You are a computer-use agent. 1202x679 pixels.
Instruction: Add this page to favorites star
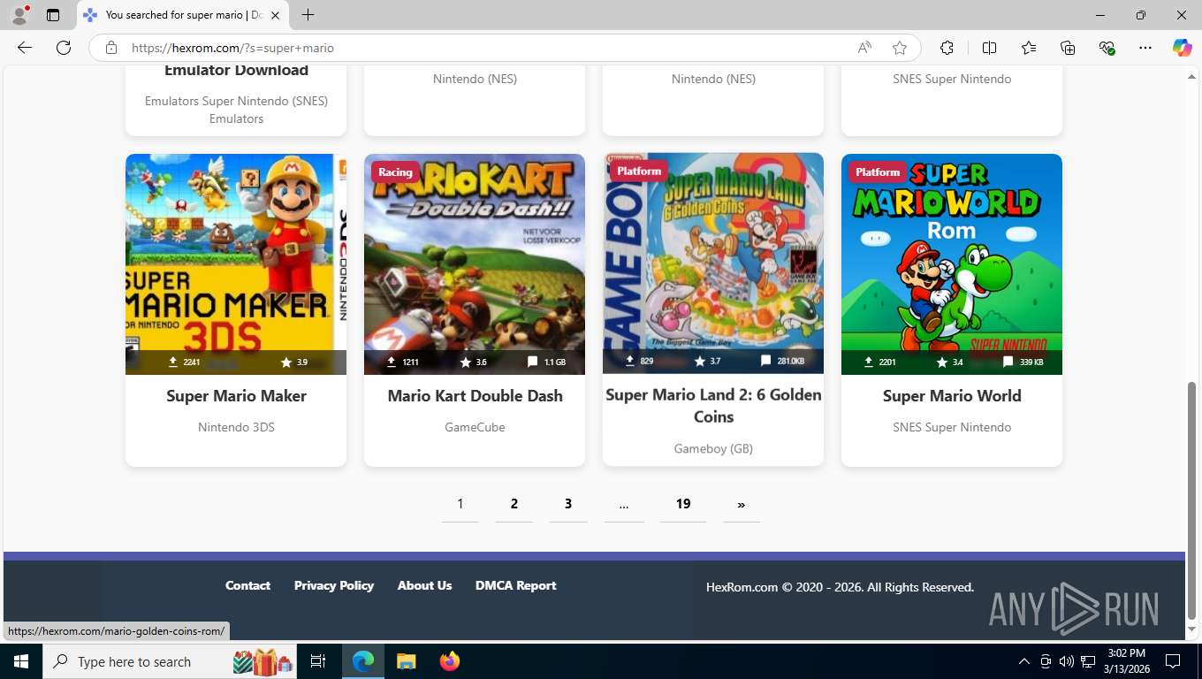[x=900, y=48]
